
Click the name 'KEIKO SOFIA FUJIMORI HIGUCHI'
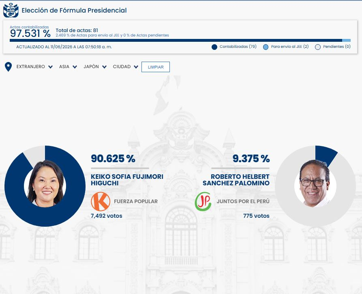point(127,180)
